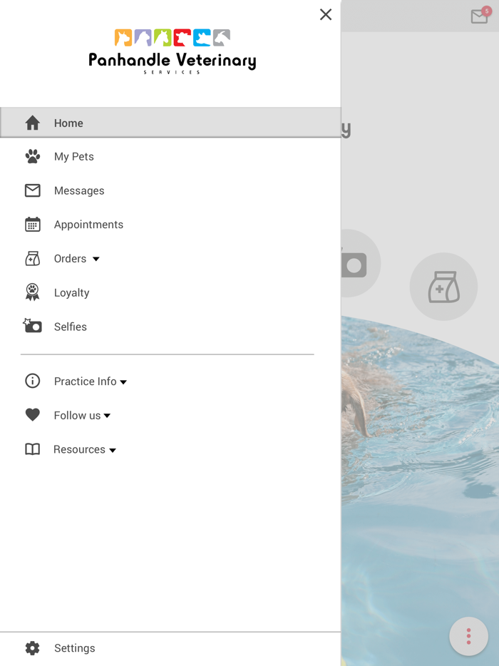The height and width of the screenshot is (666, 499).
Task: Expand the Orders dropdown arrow
Action: pyautogui.click(x=96, y=259)
